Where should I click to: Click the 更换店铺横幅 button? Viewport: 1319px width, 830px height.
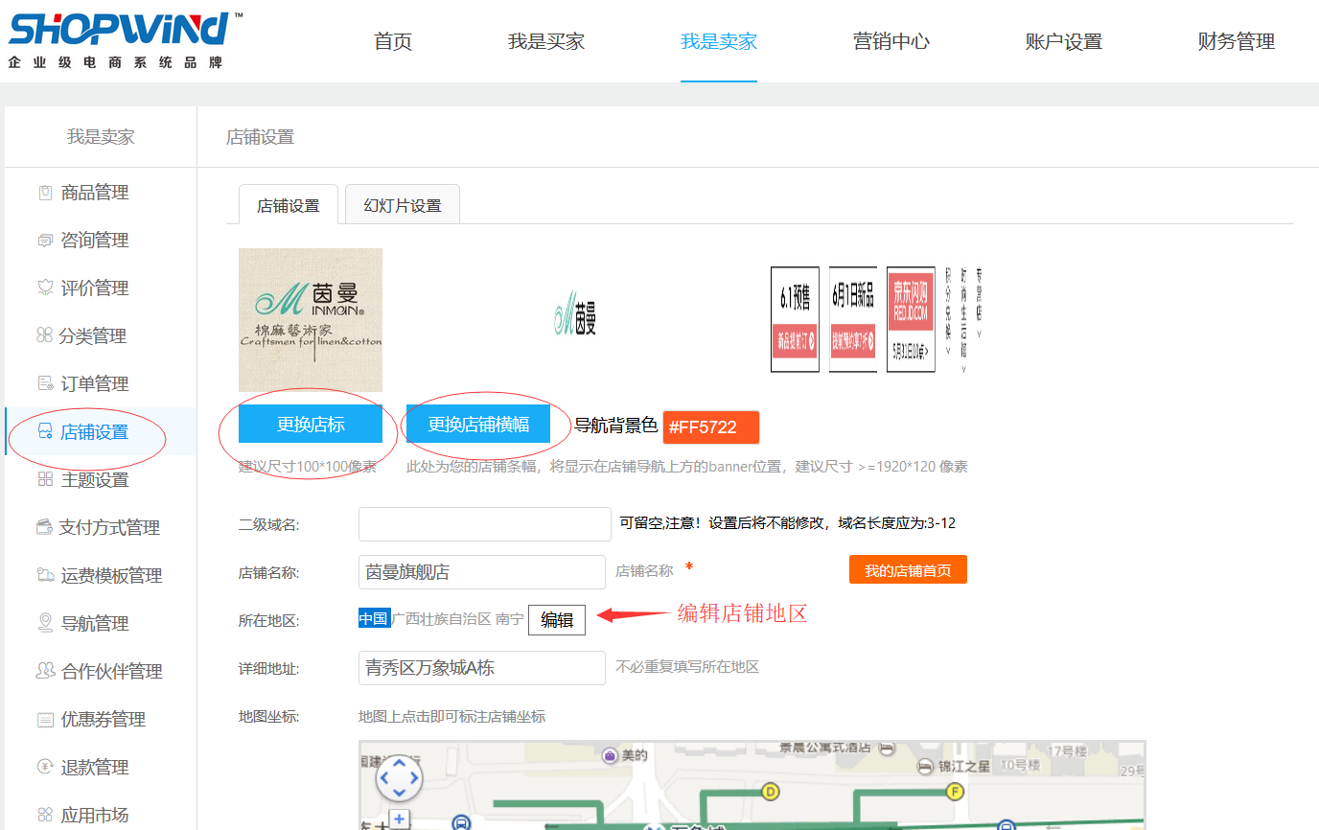pyautogui.click(x=478, y=425)
